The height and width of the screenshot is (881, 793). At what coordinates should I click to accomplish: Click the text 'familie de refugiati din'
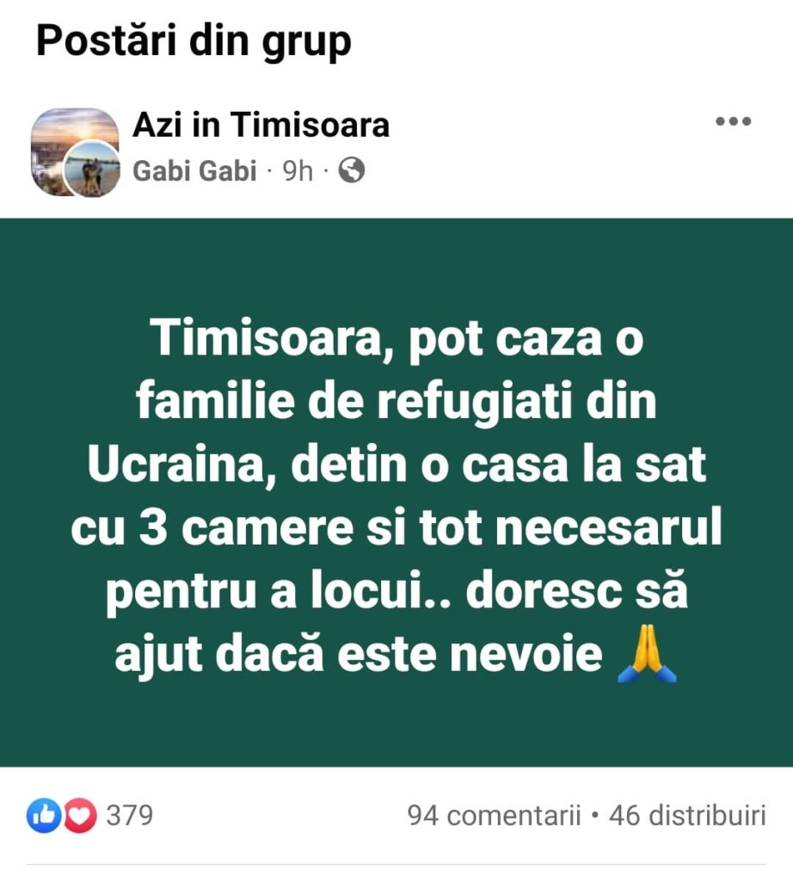tap(396, 401)
